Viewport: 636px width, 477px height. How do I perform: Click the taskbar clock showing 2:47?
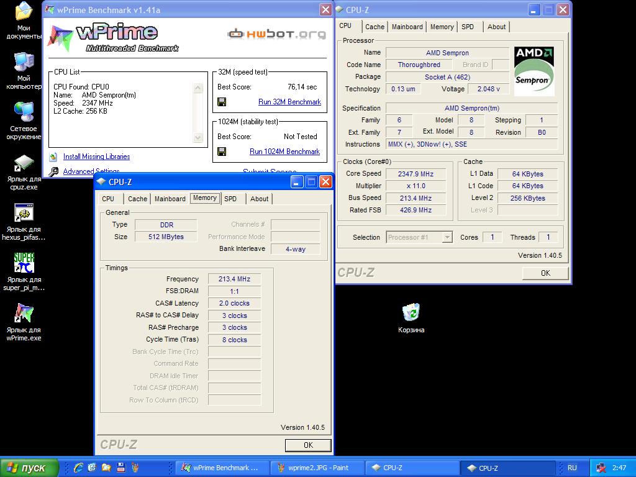click(619, 468)
